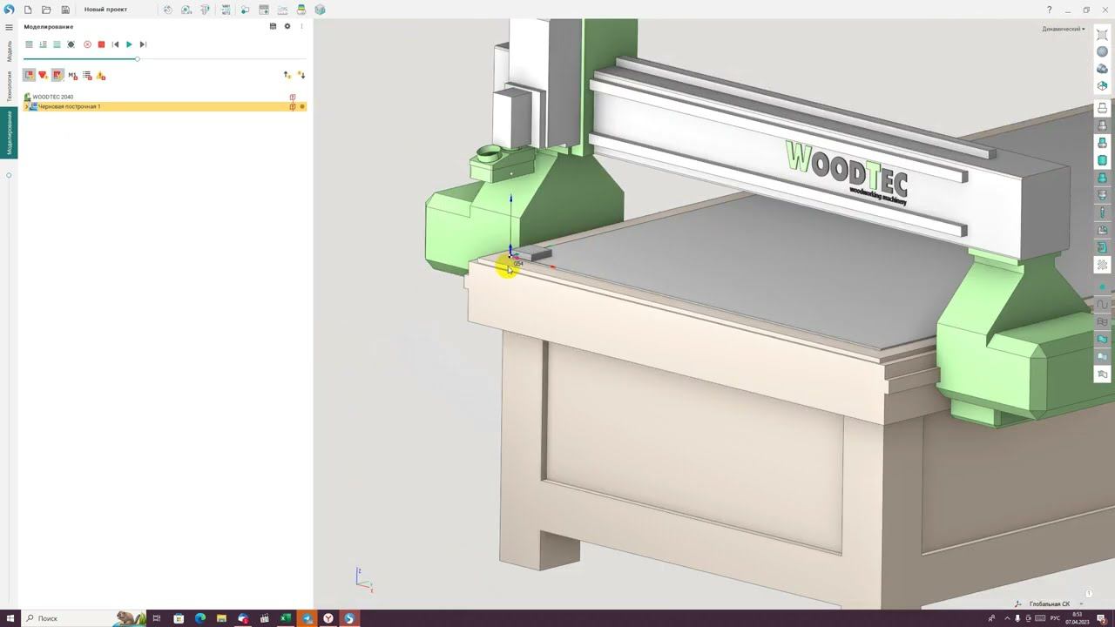Select the WOODTEC 2040 machine row
Screen dimensions: 1115x627
click(165, 97)
